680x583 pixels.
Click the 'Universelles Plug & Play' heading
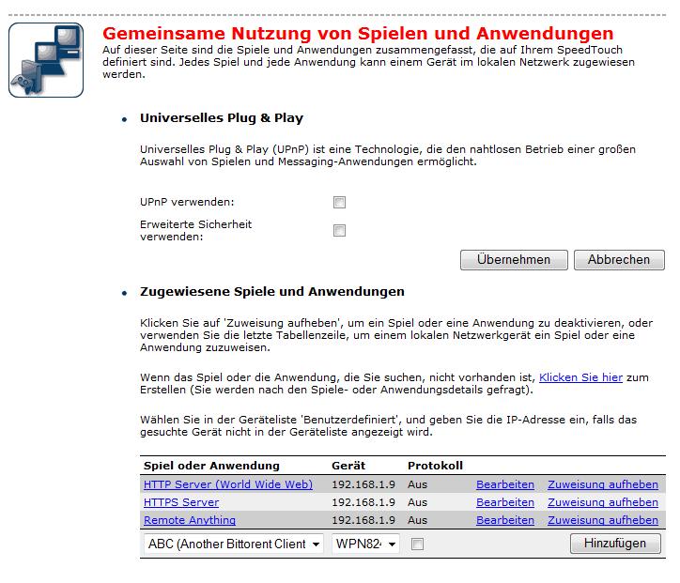222,118
